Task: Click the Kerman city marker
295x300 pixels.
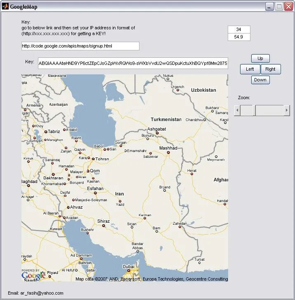Action: click(x=145, y=218)
